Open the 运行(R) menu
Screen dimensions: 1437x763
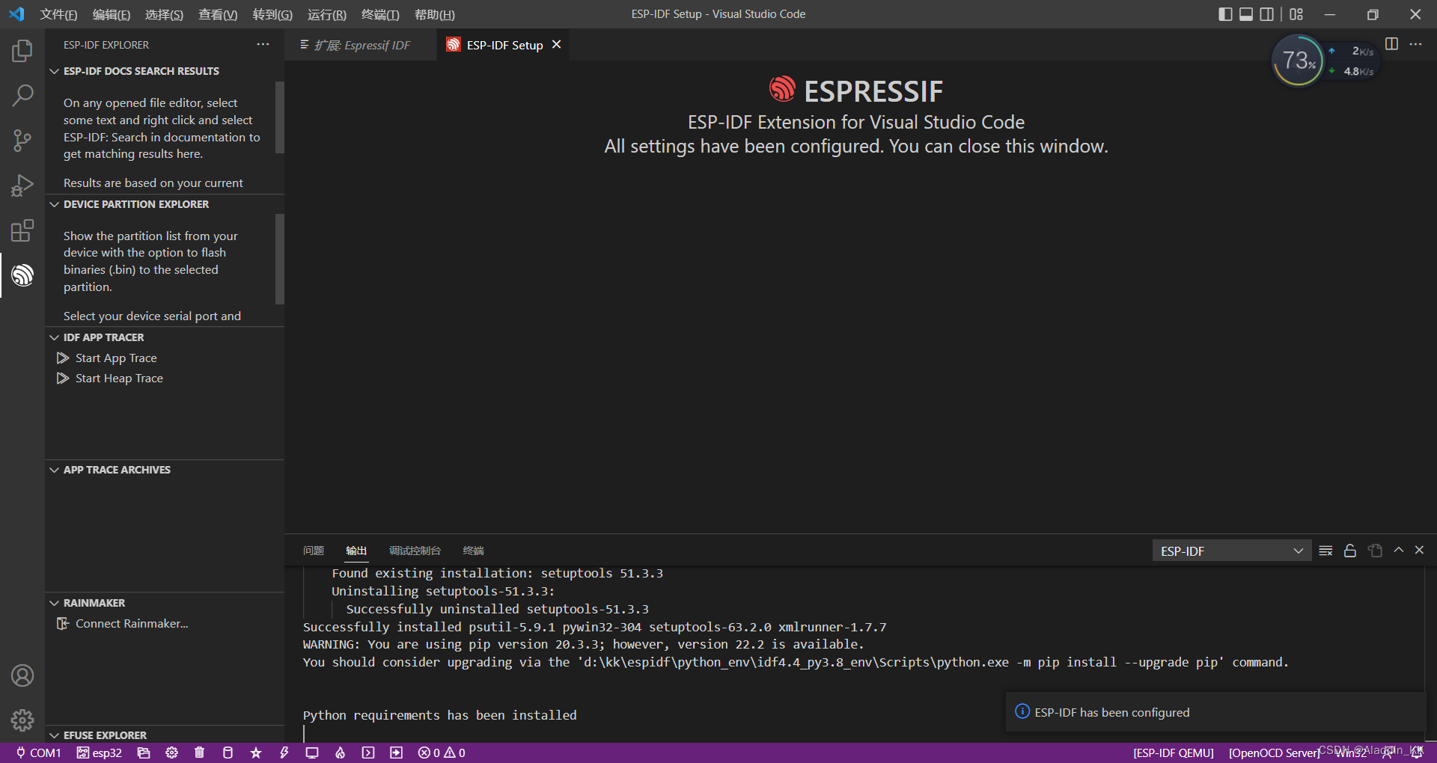click(x=327, y=14)
